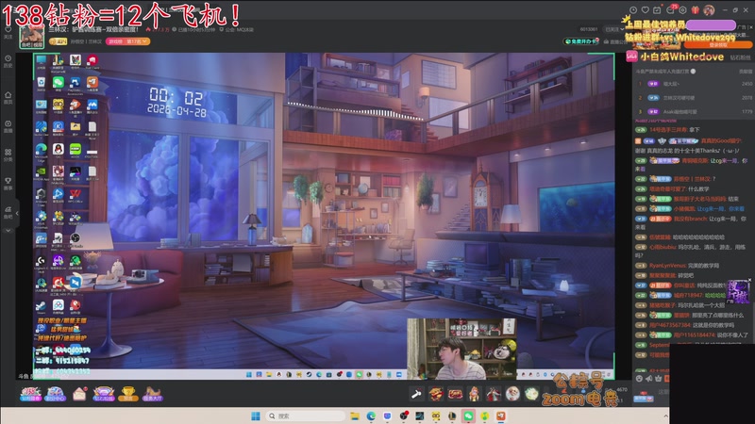
Task: Open the second activity center icon at bottom
Action: pyautogui.click(x=55, y=394)
